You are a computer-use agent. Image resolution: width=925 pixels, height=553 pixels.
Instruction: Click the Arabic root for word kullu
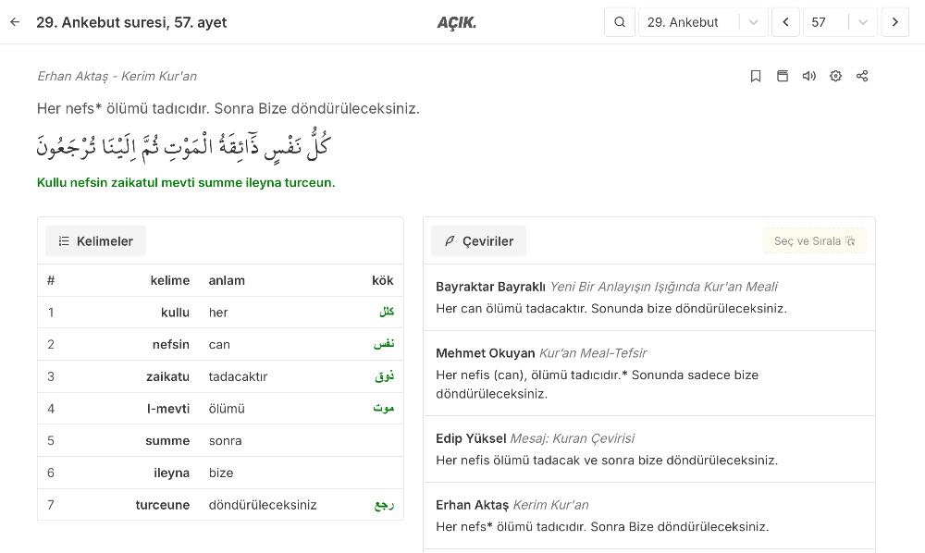coord(387,313)
